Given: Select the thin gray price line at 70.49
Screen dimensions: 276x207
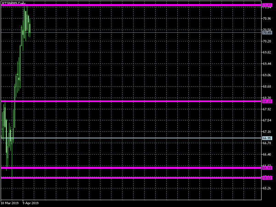Looking at the screenshot, I should pos(131,32).
